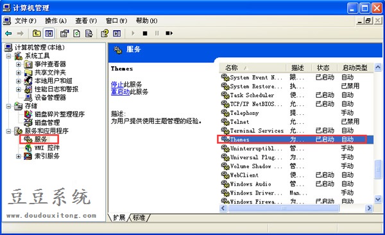The image size is (385, 235).
Task: Click the horizontal scroll right arrow
Action: tap(368, 208)
